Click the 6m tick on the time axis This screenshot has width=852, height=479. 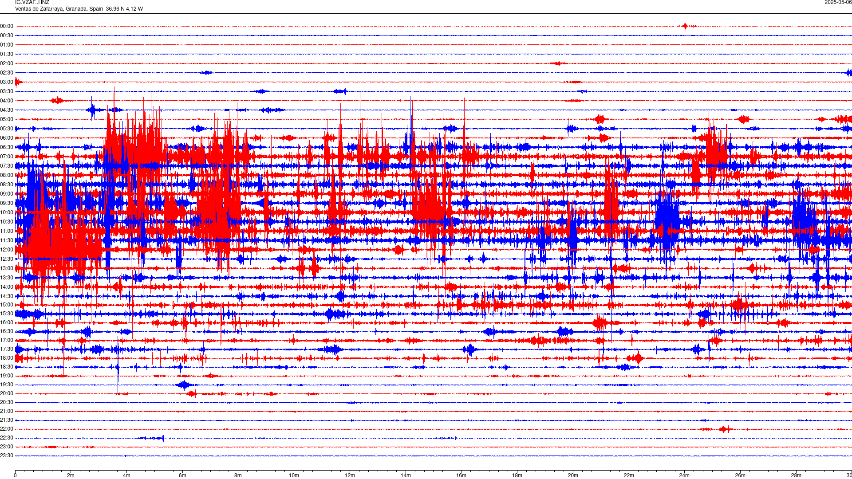coord(182,475)
